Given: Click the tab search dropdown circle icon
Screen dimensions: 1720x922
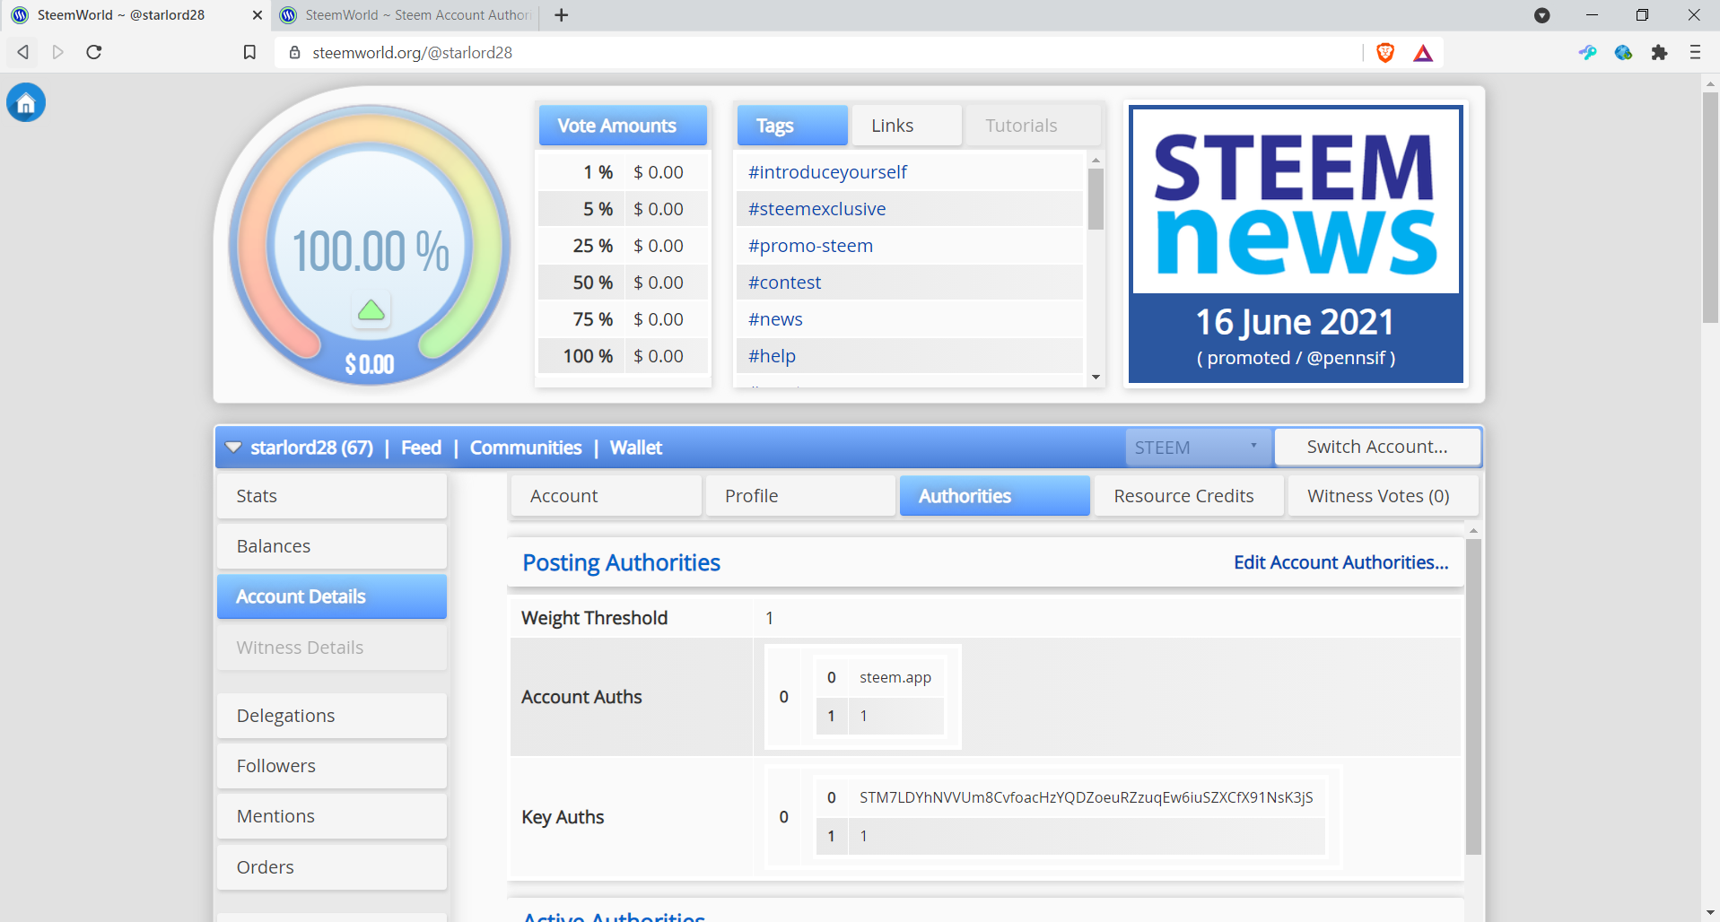Looking at the screenshot, I should pyautogui.click(x=1542, y=15).
